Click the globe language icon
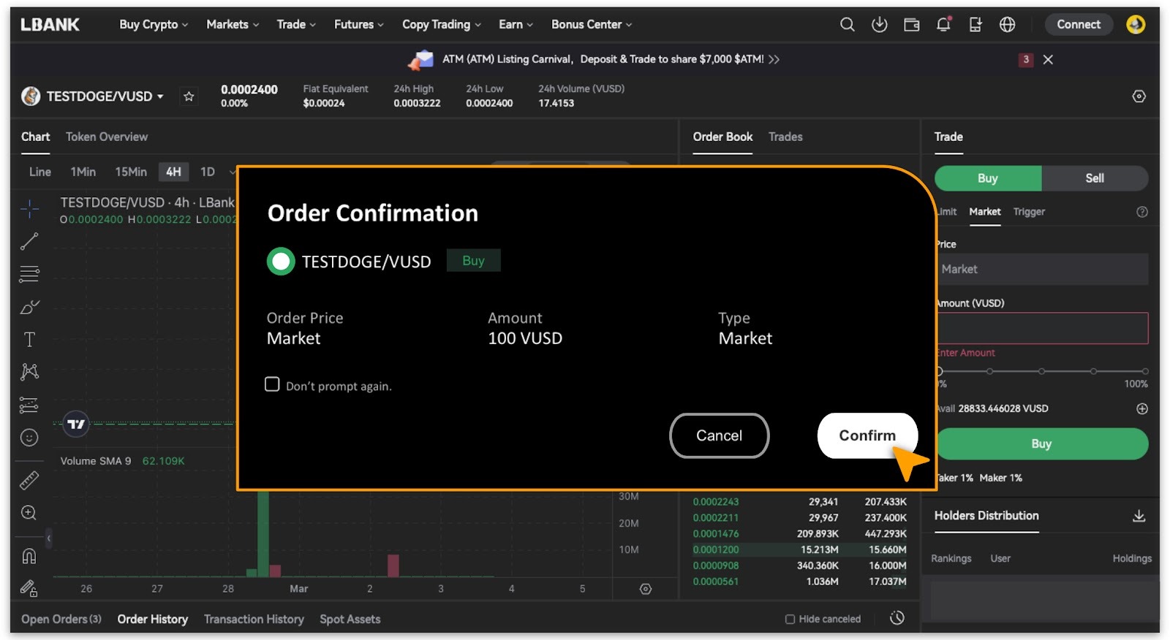 [1007, 25]
